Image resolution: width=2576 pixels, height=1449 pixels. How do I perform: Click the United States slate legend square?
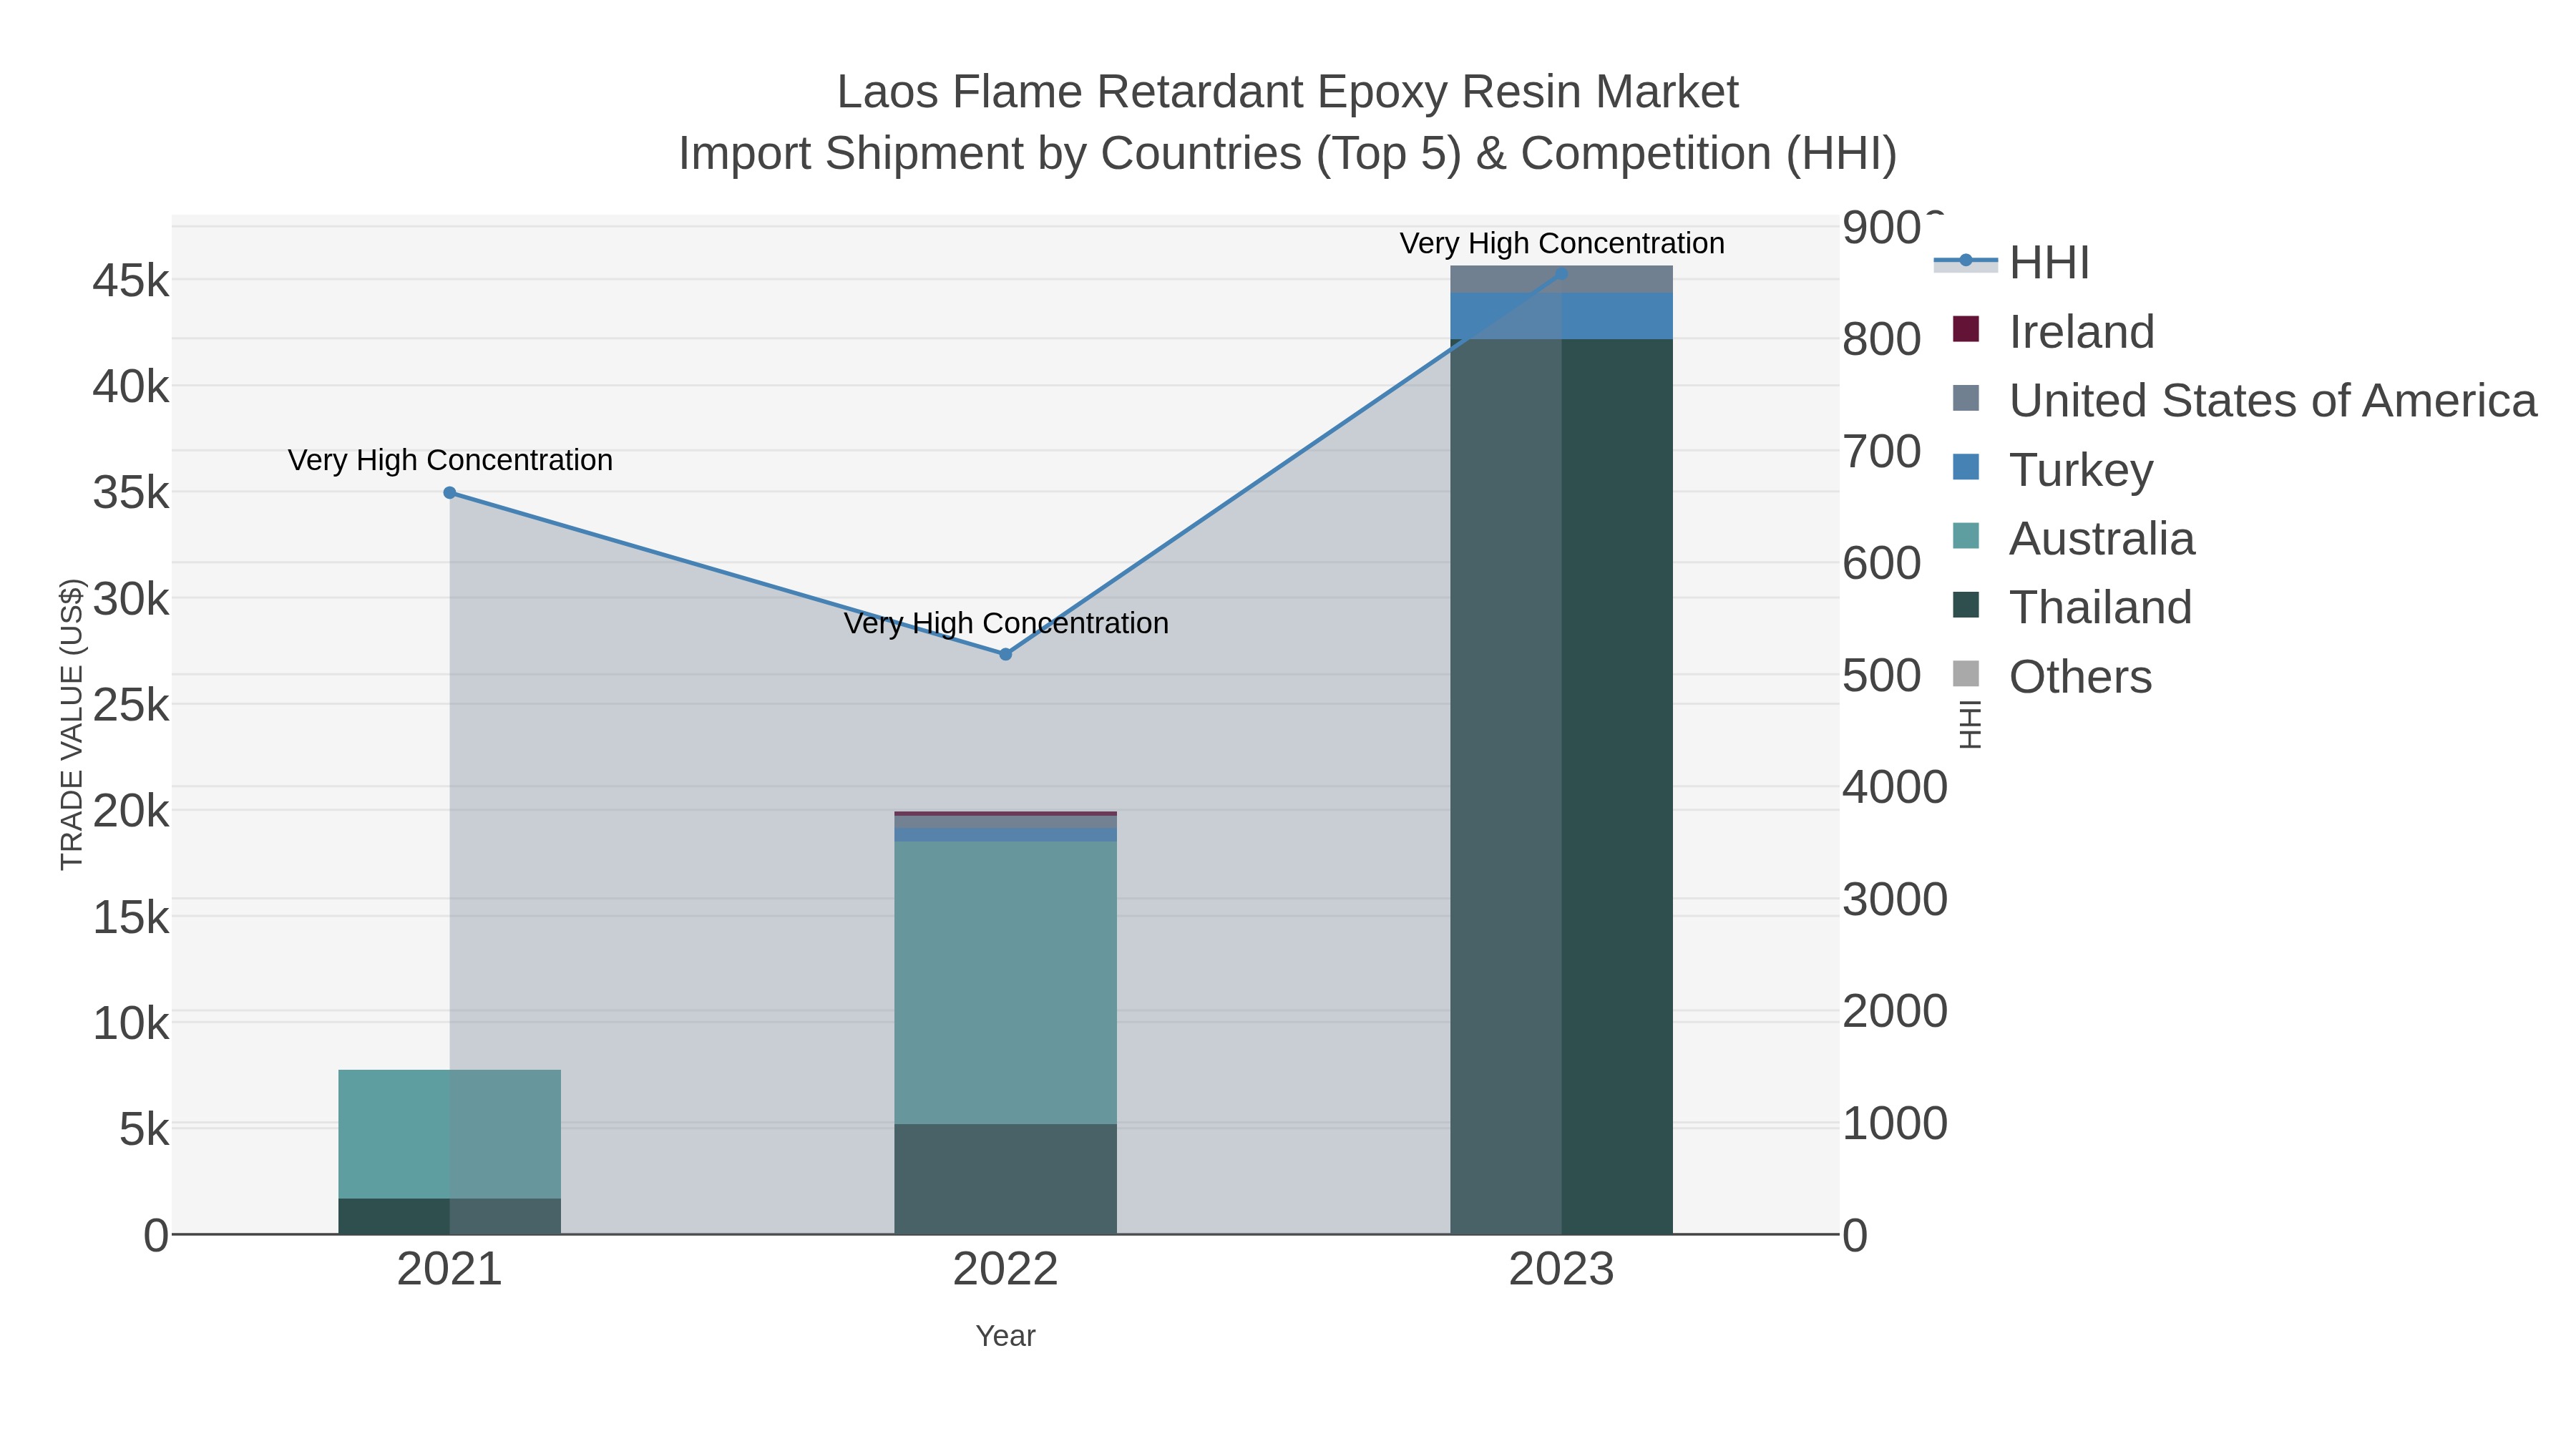point(1966,398)
